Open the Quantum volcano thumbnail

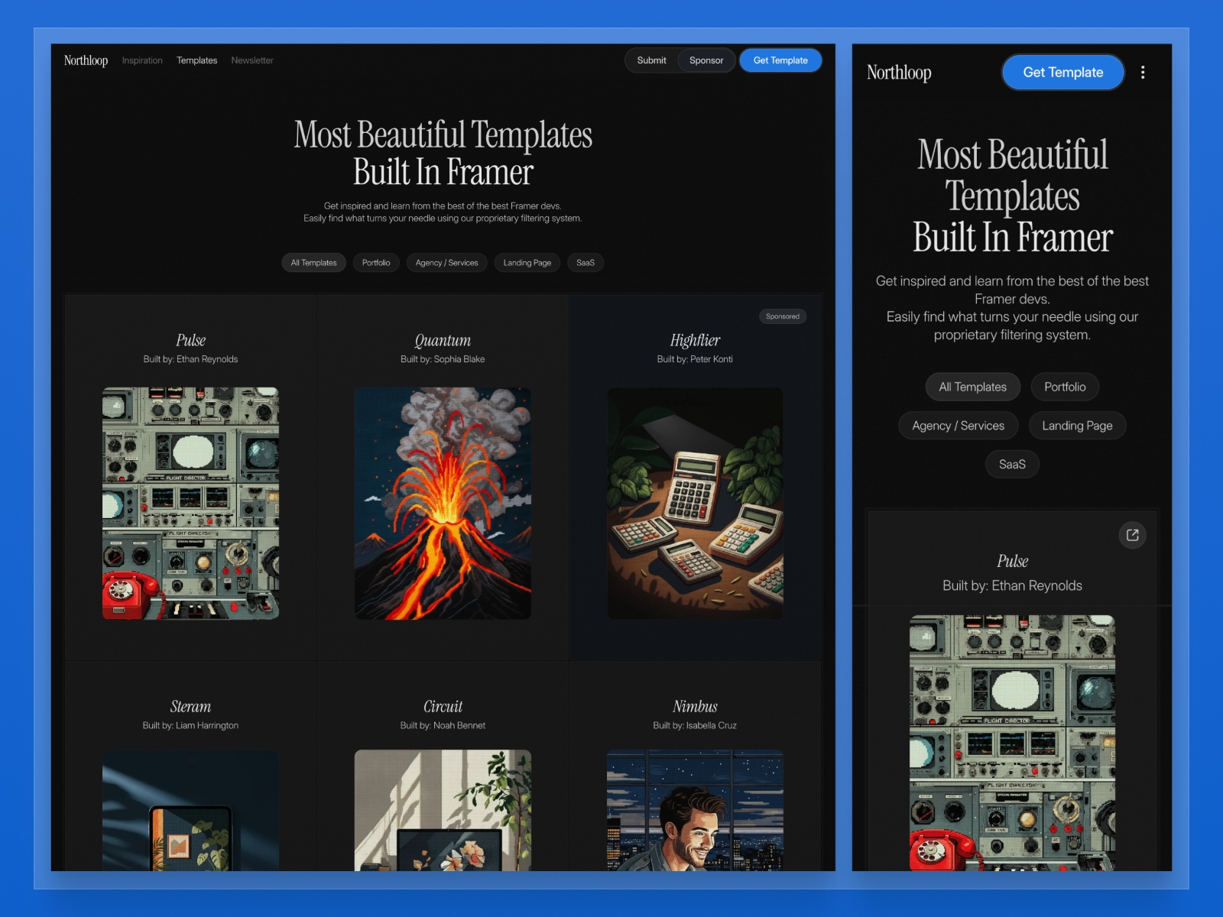(443, 503)
